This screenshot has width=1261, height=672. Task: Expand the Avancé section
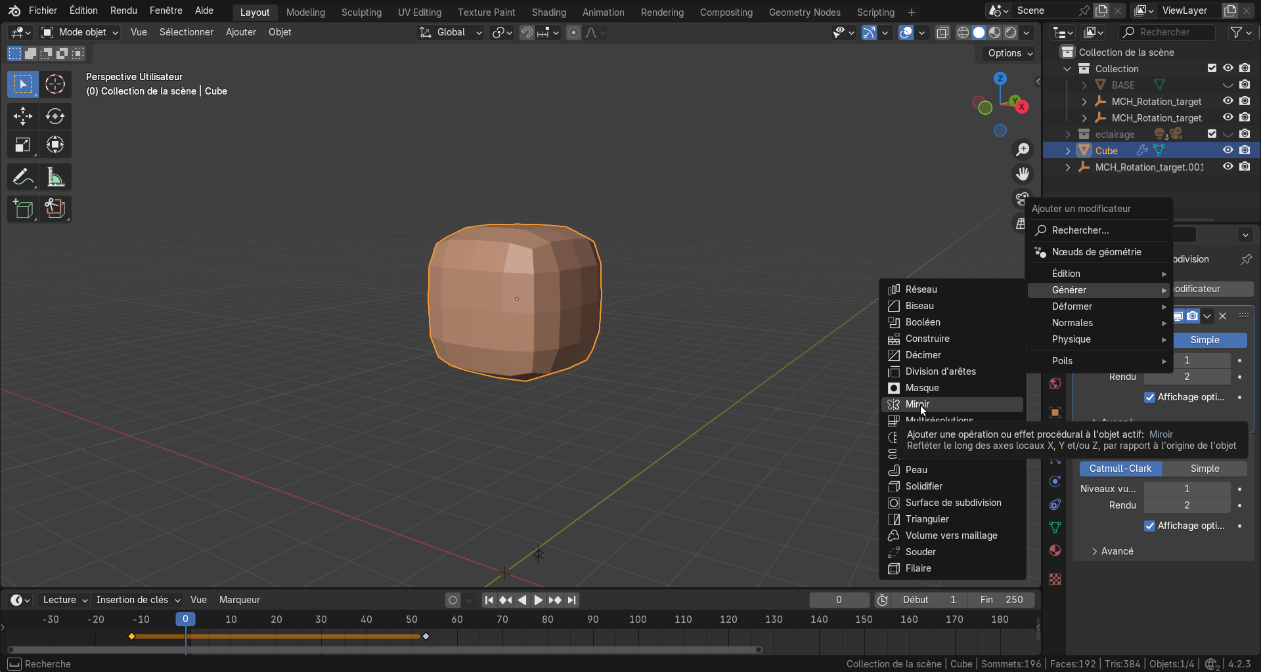pos(1117,551)
